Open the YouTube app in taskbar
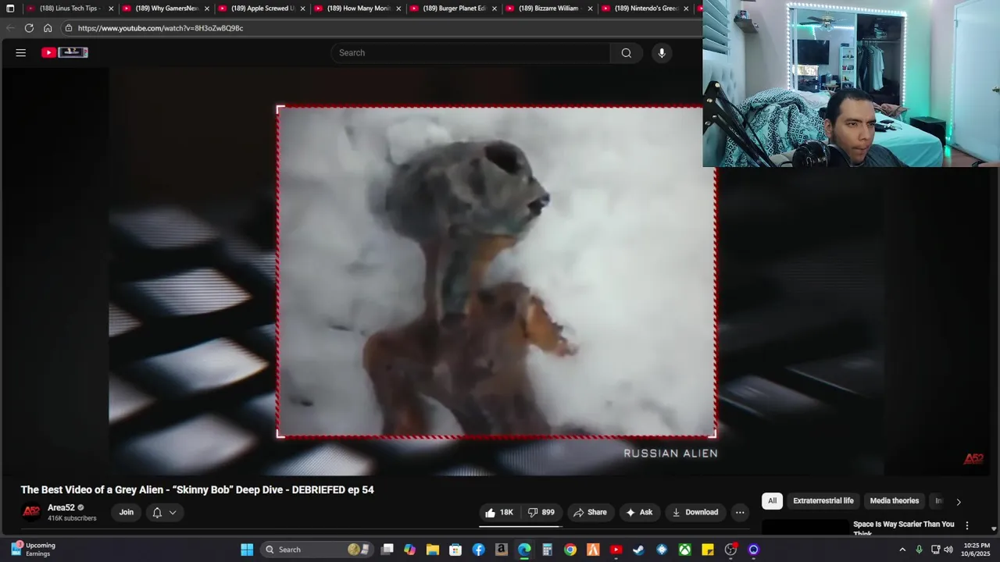This screenshot has height=562, width=1000. point(616,550)
